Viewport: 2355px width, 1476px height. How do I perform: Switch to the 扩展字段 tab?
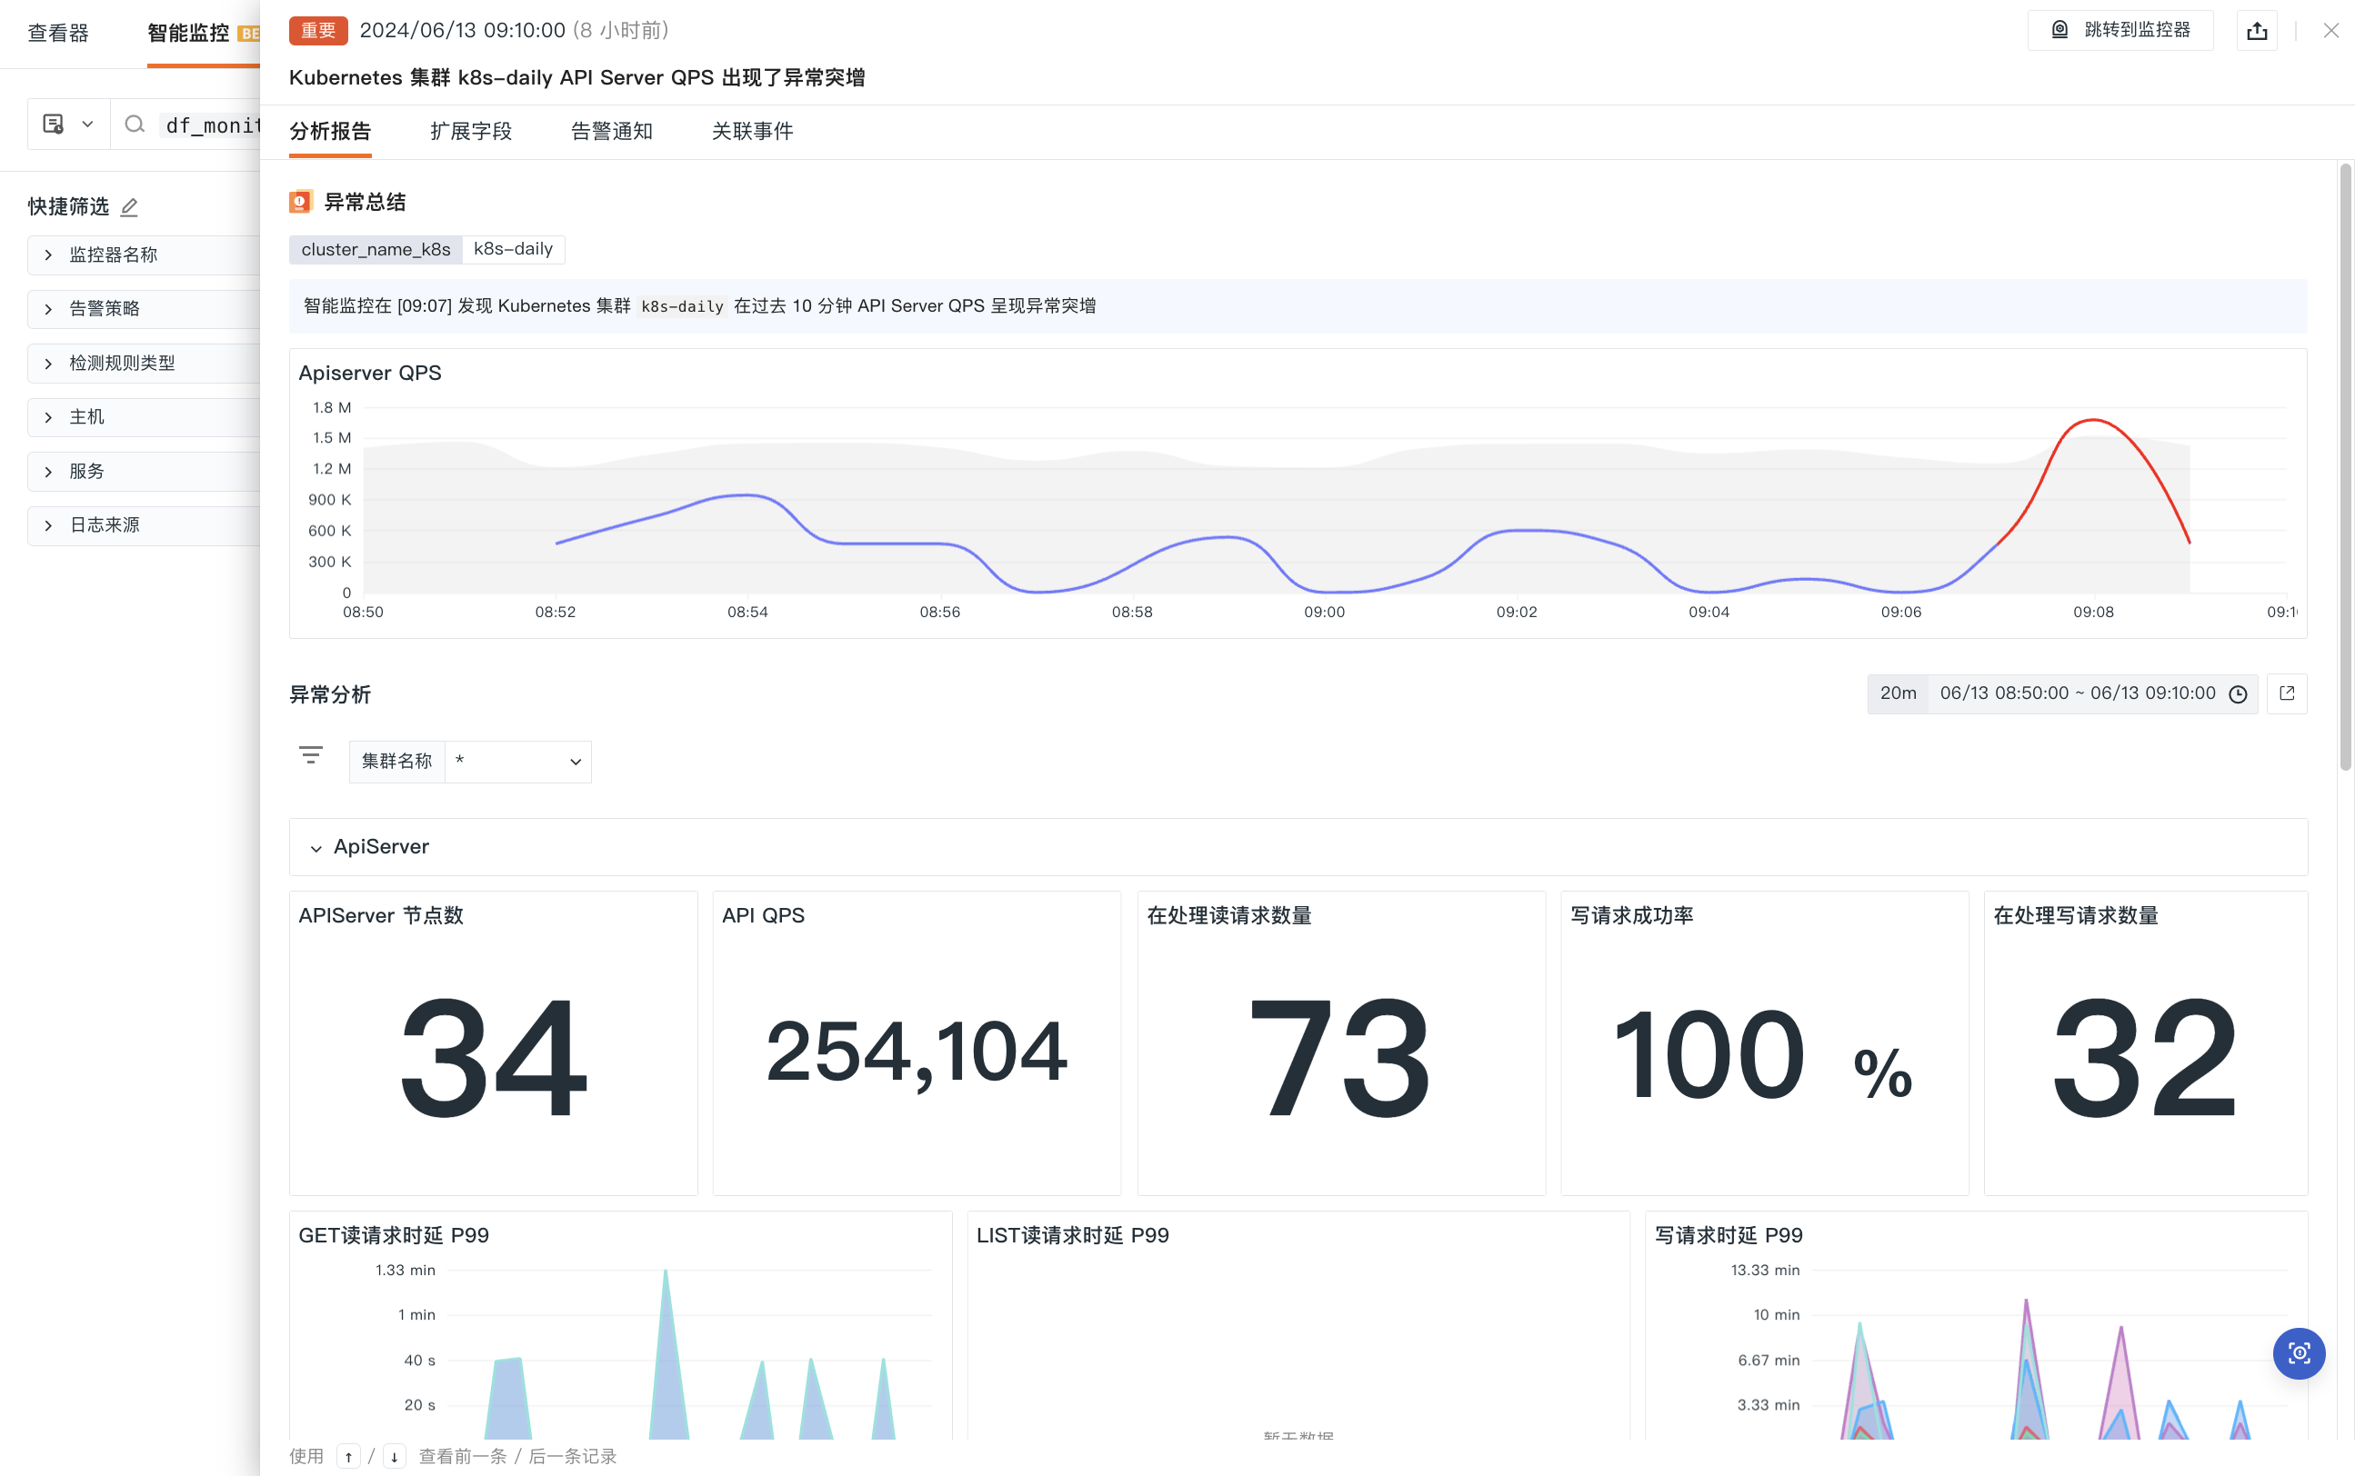471,131
